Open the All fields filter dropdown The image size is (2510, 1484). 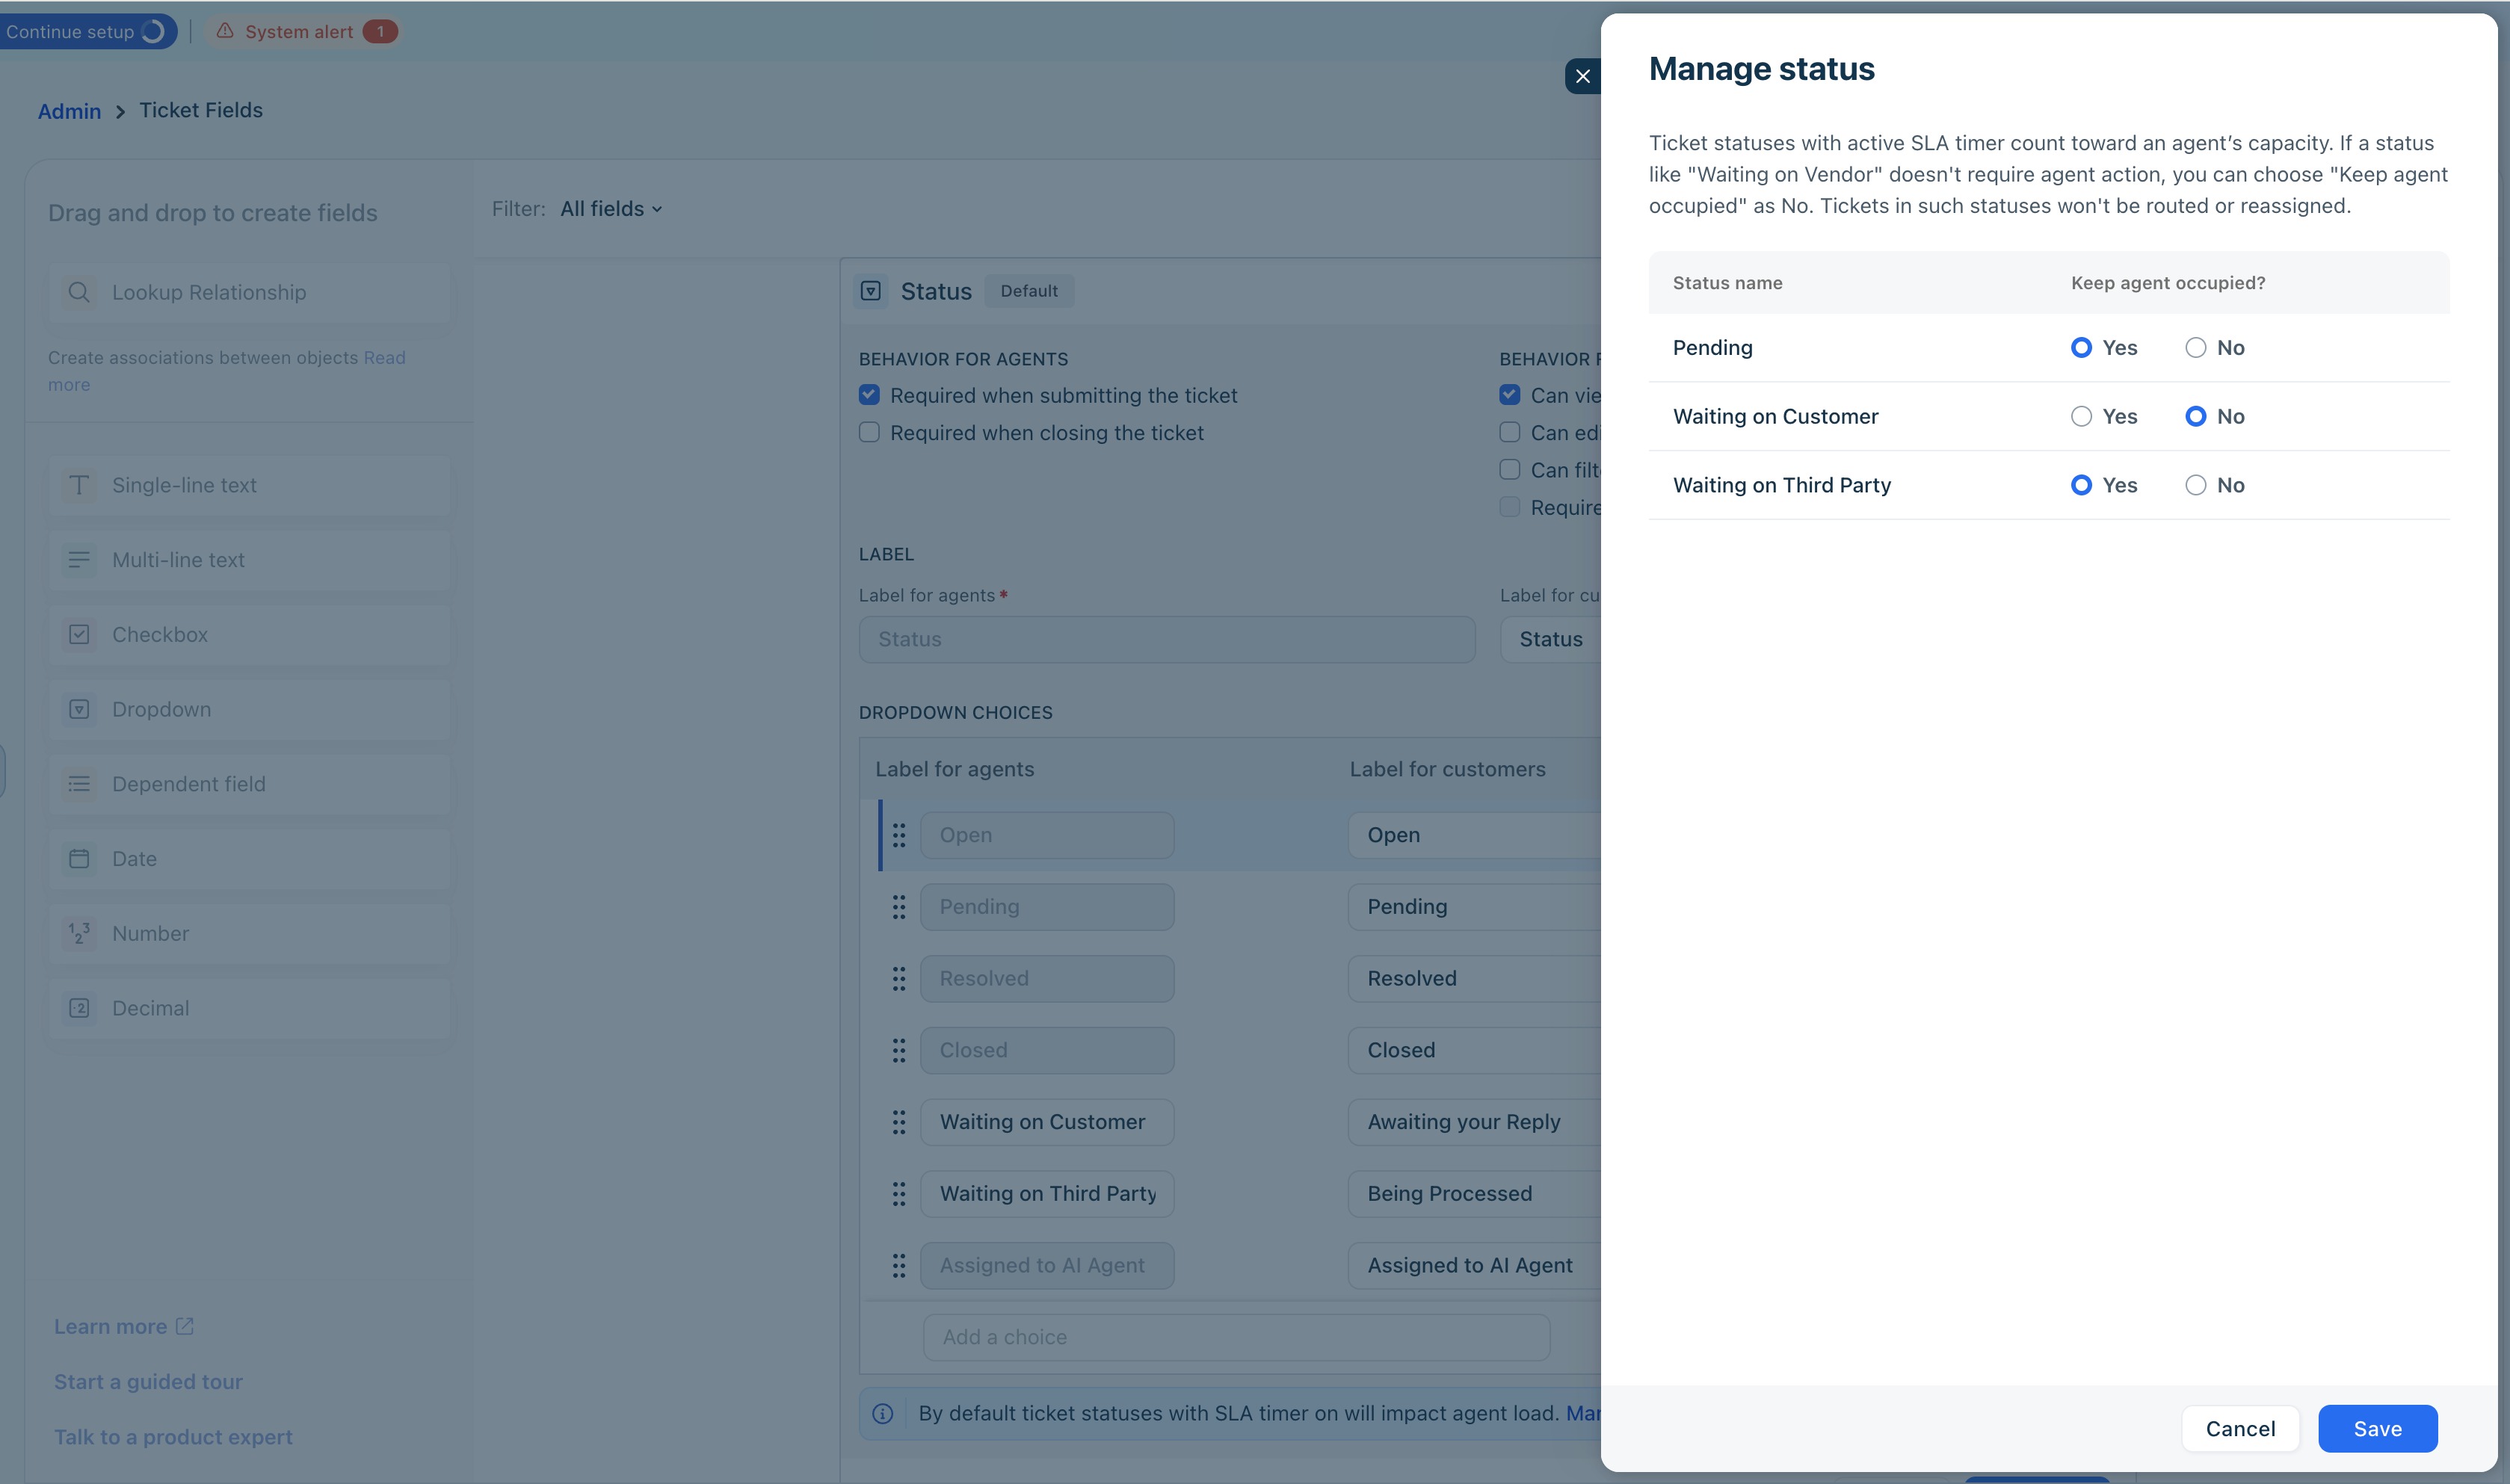coord(611,209)
